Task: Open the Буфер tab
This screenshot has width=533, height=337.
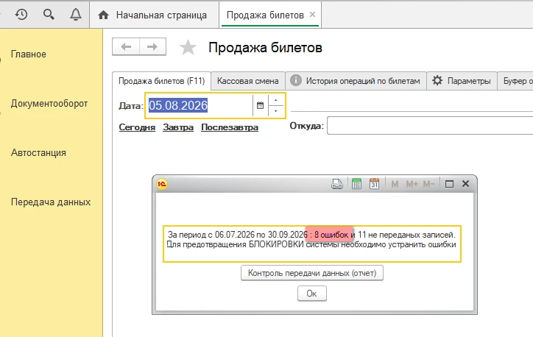Action: pyautogui.click(x=515, y=81)
